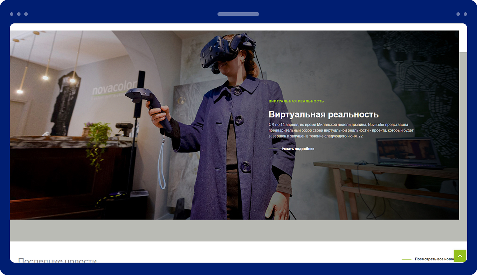Click the Виртуальная реальность white headline

(323, 114)
